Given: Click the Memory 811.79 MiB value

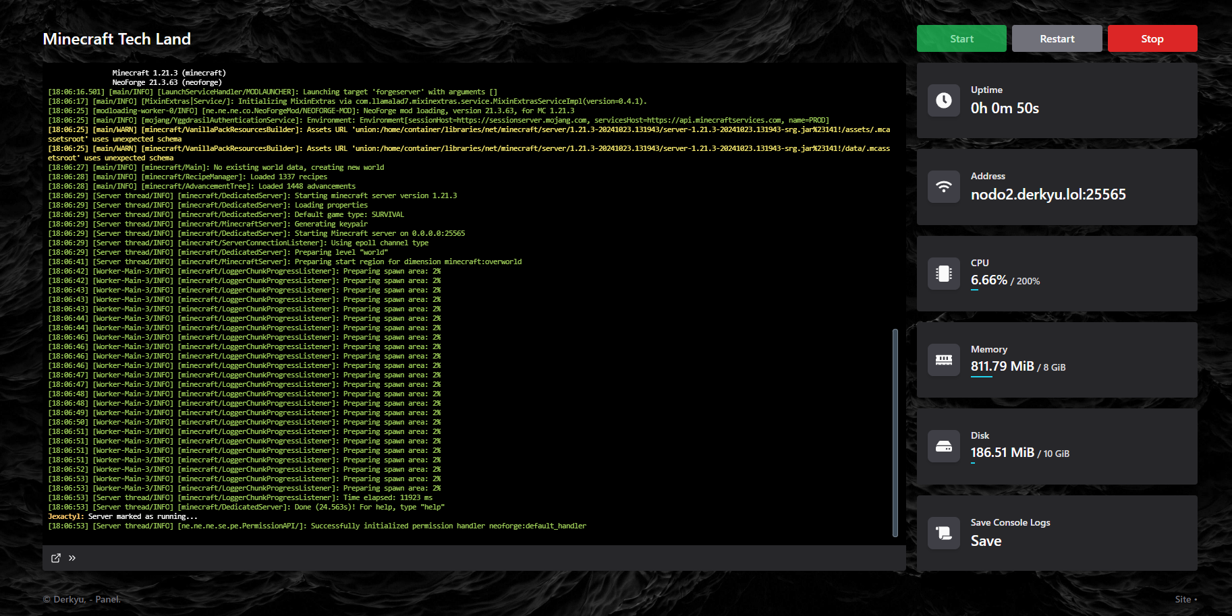Looking at the screenshot, I should (x=1003, y=366).
